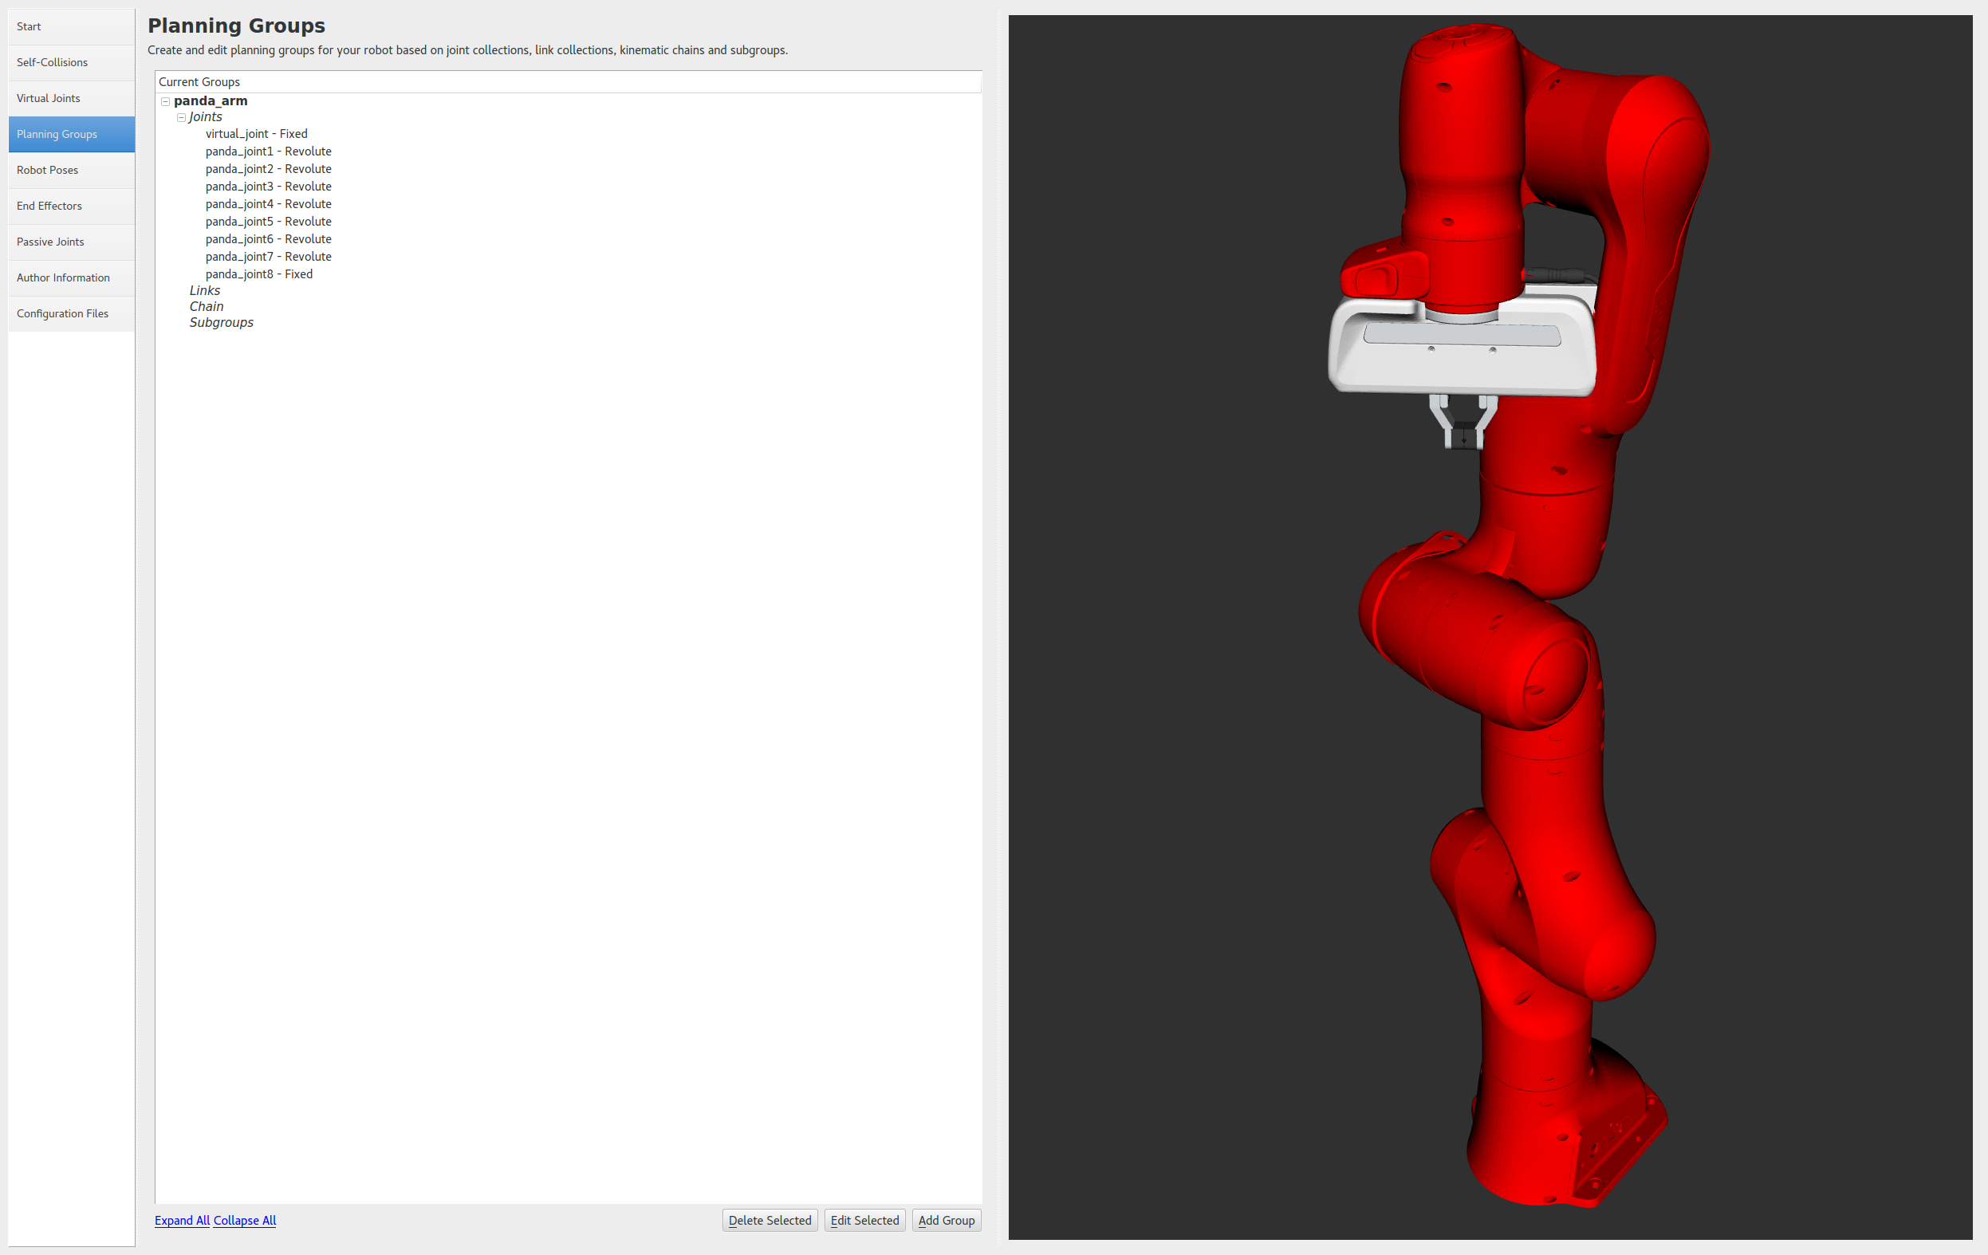Screen dimensions: 1988x1255
Task: Click the Add Group button
Action: pos(946,1221)
